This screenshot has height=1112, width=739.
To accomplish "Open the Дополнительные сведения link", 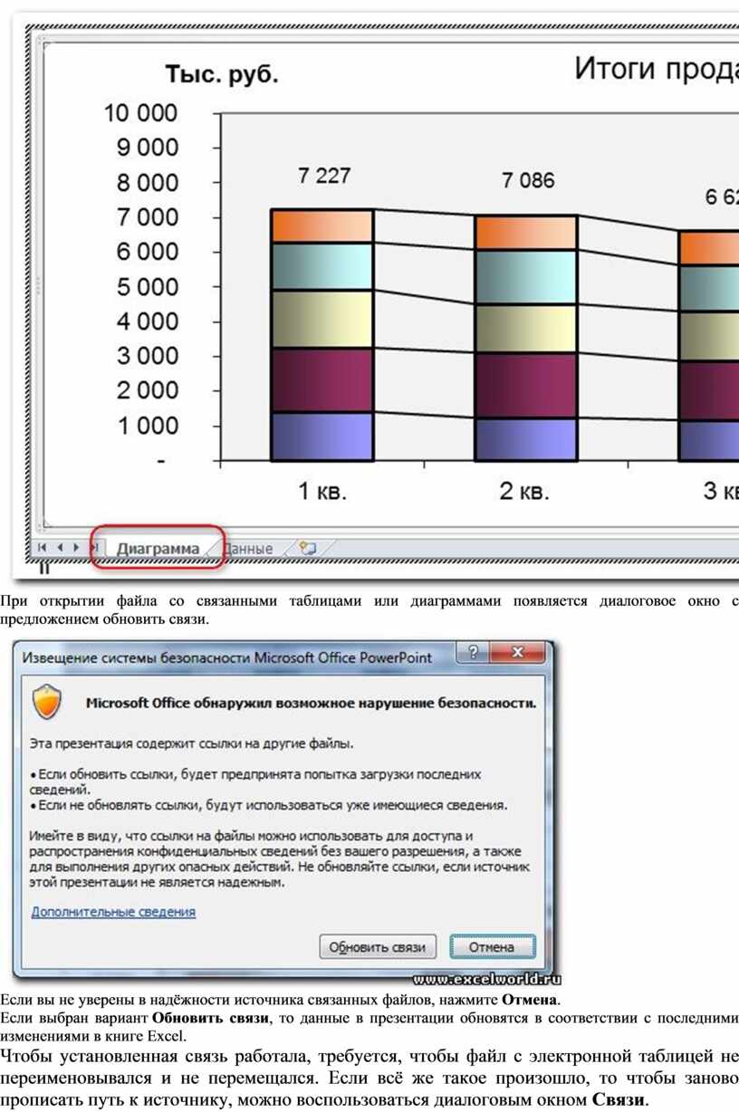I will [113, 912].
